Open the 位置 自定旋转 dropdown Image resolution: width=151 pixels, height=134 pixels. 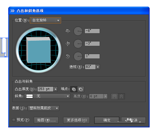(46, 20)
